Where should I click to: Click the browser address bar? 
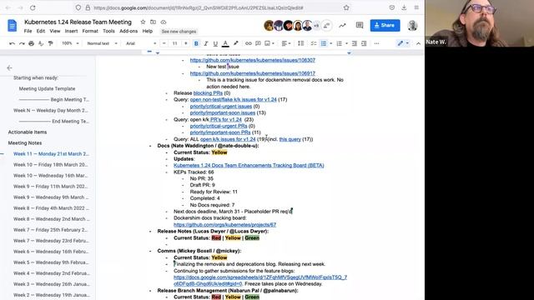coord(211,7)
